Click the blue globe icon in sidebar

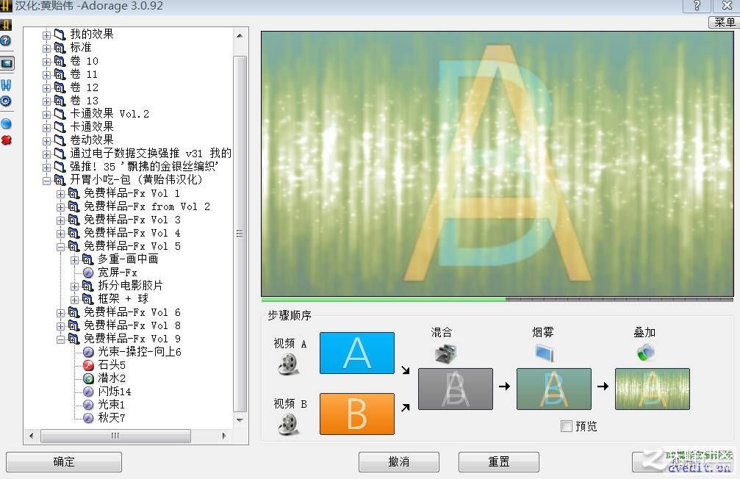tap(6, 123)
